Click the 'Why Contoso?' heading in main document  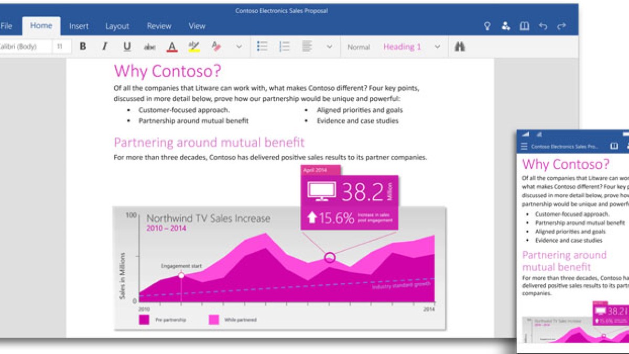click(168, 71)
